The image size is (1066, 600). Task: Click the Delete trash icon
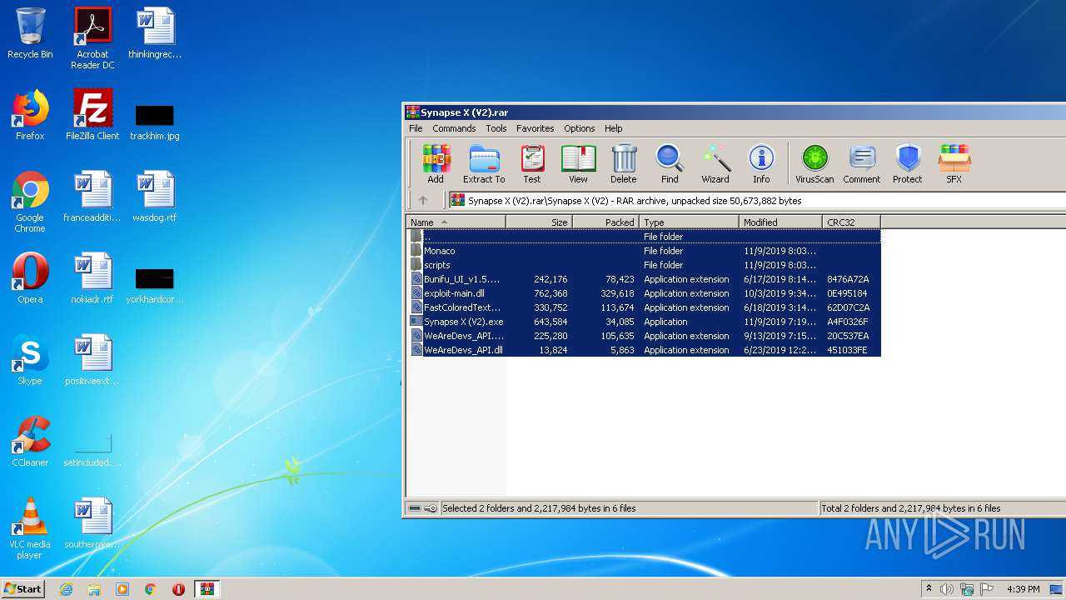623,163
